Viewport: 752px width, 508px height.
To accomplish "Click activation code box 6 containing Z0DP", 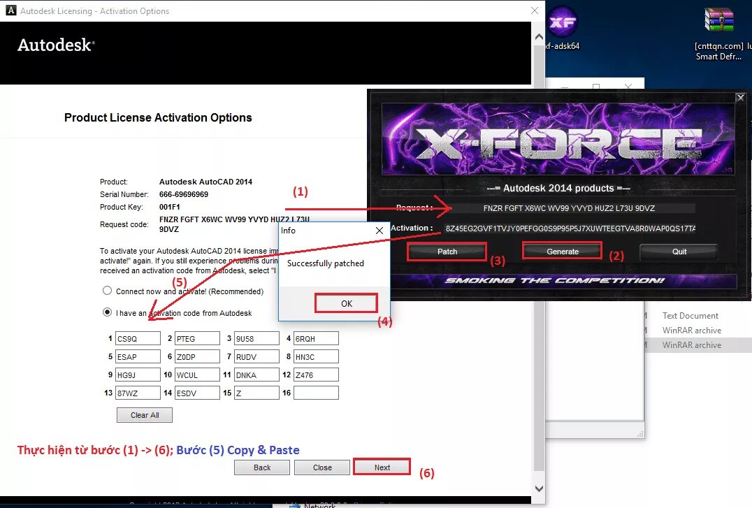I will pos(197,356).
